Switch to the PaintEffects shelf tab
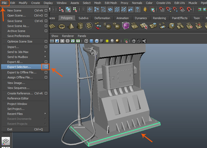The width and height of the screenshot is (207, 148). (180, 18)
